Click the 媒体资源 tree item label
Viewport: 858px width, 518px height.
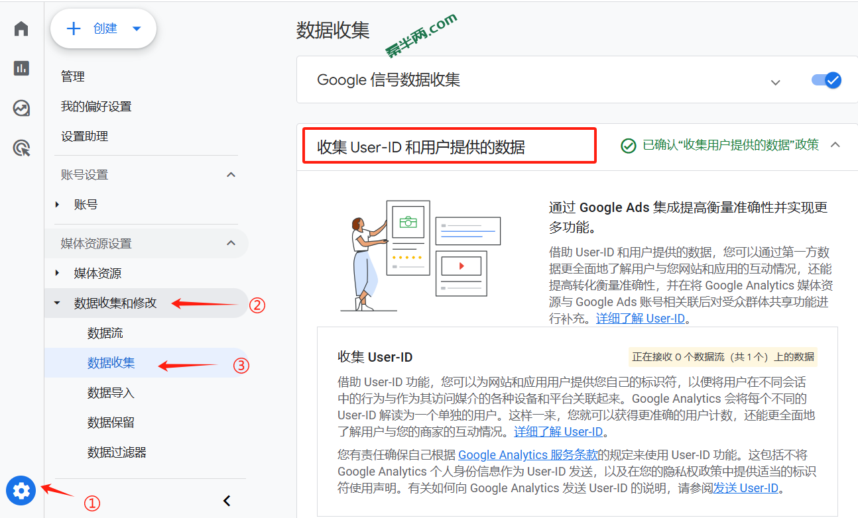tap(98, 273)
